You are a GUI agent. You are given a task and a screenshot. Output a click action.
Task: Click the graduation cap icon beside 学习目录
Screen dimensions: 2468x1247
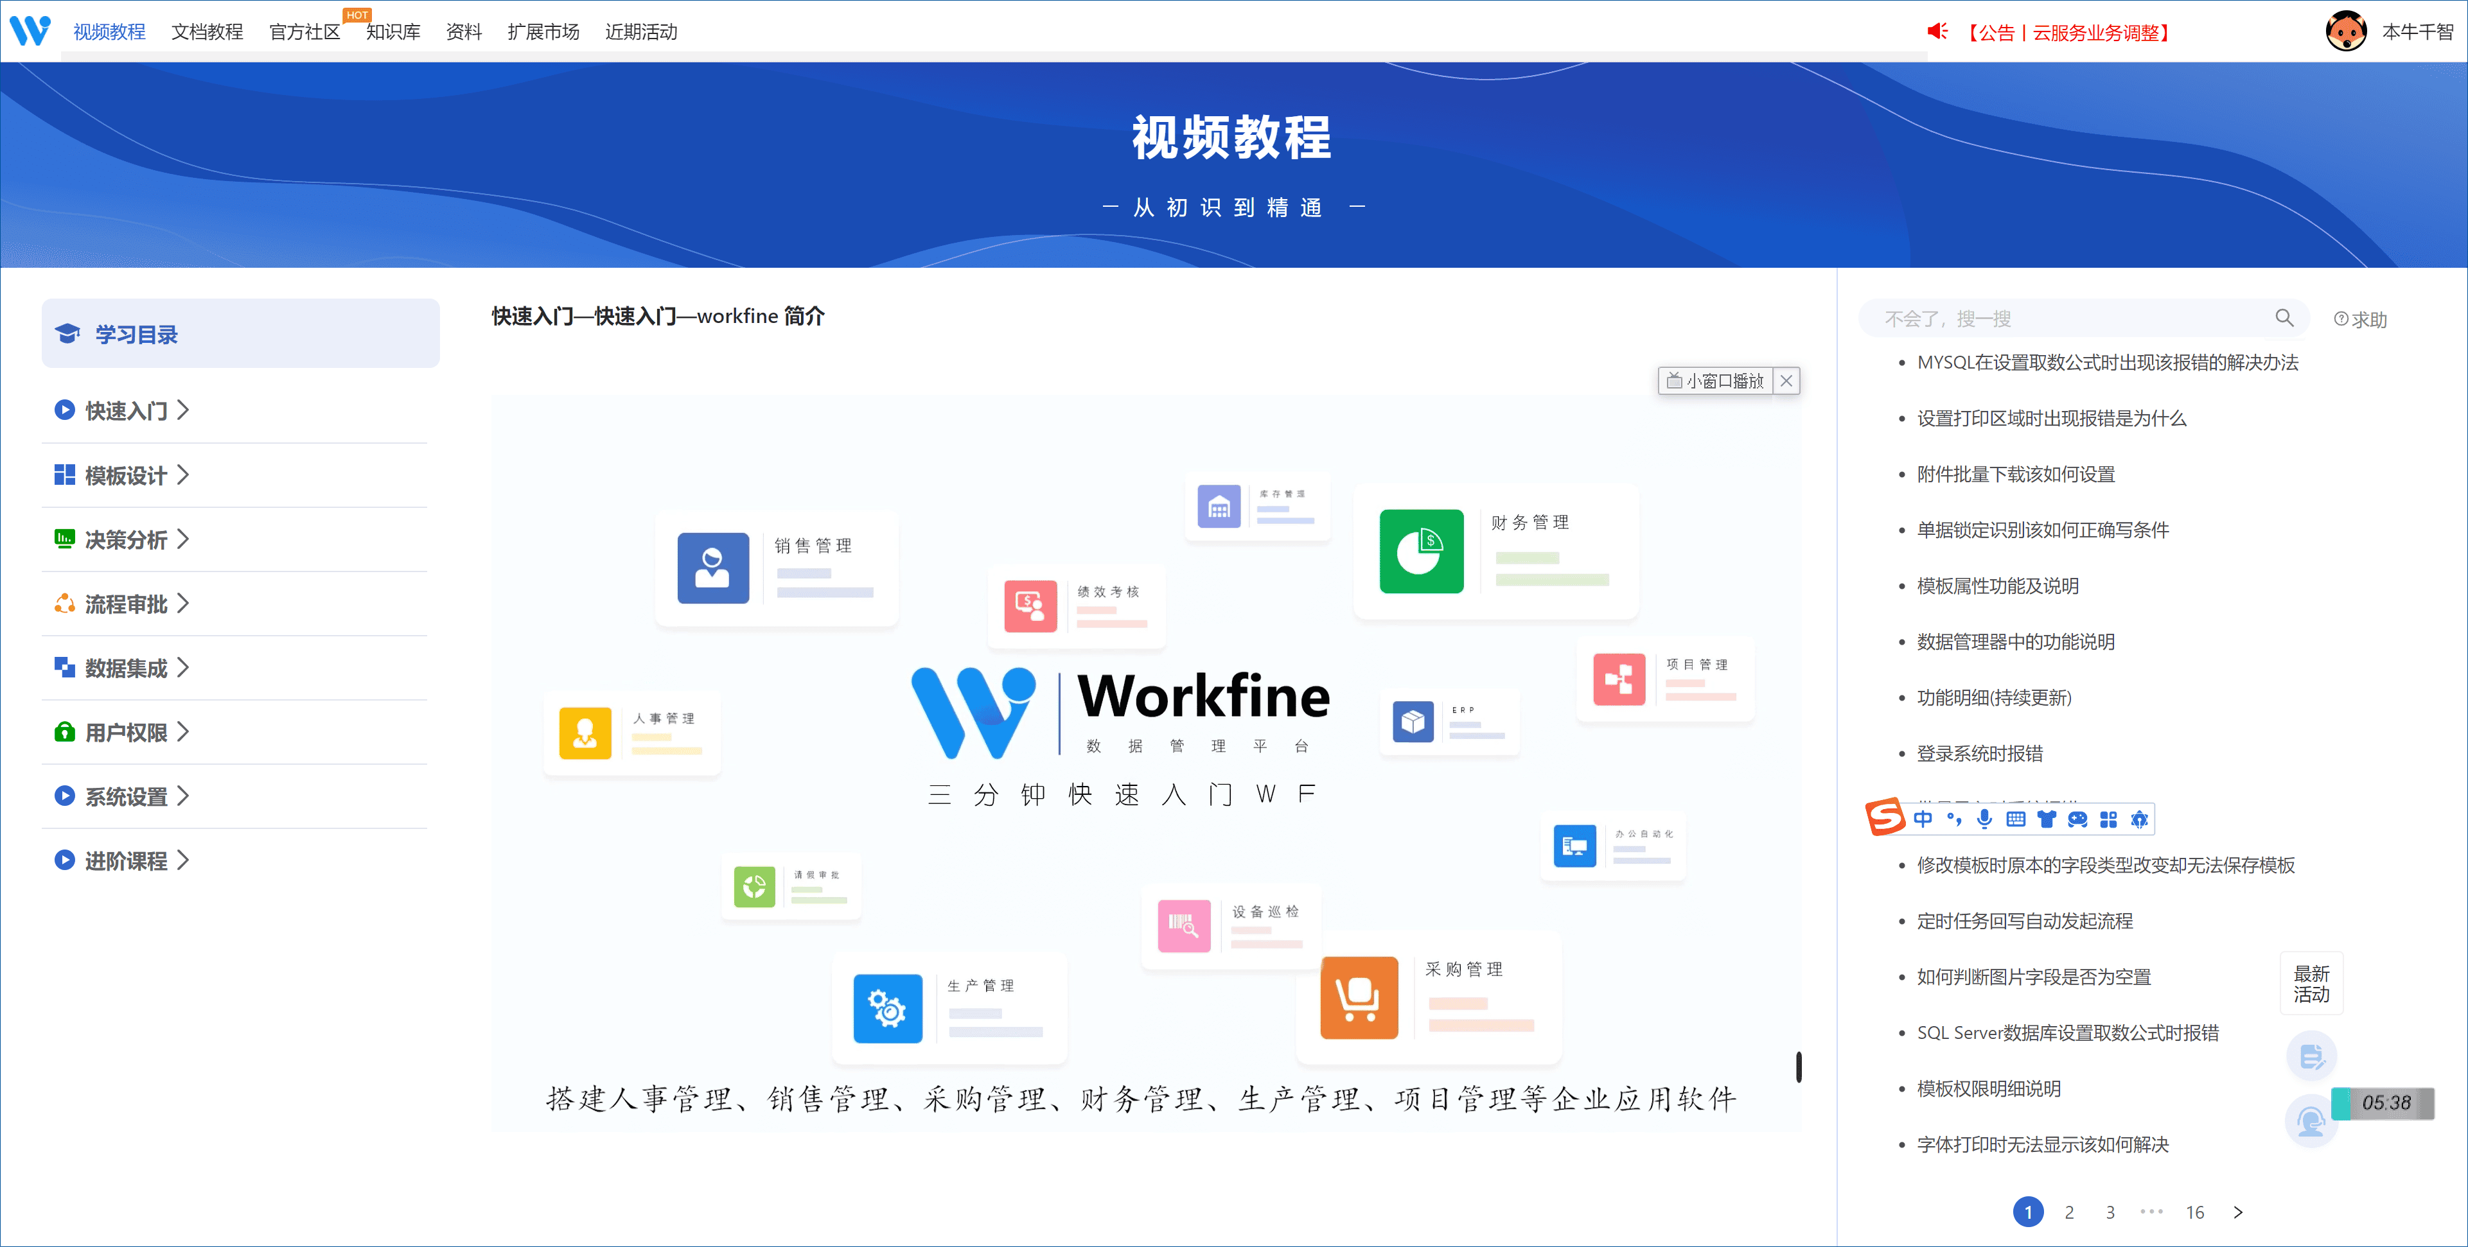click(67, 333)
